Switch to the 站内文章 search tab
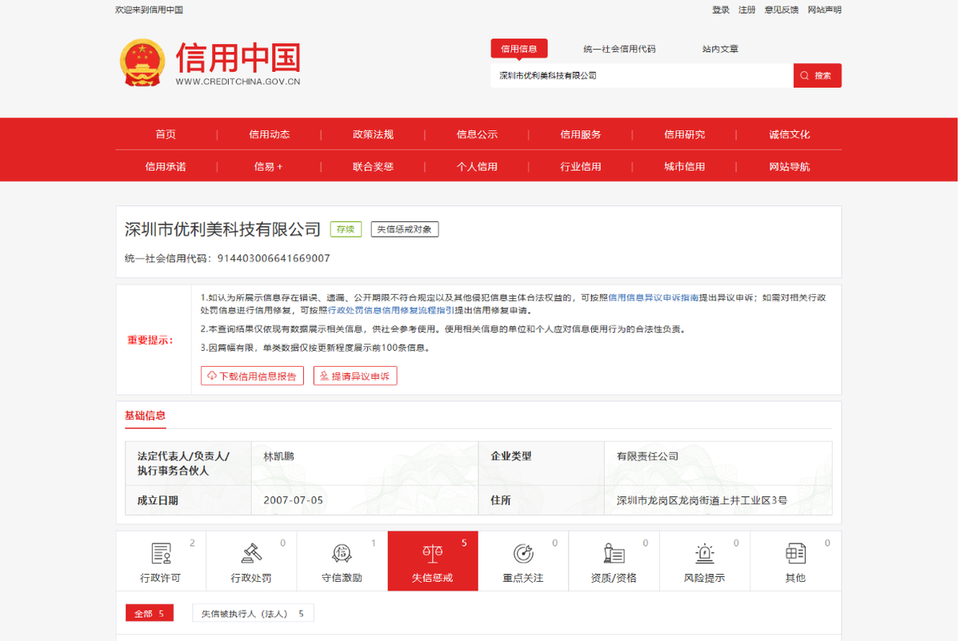 [x=718, y=48]
